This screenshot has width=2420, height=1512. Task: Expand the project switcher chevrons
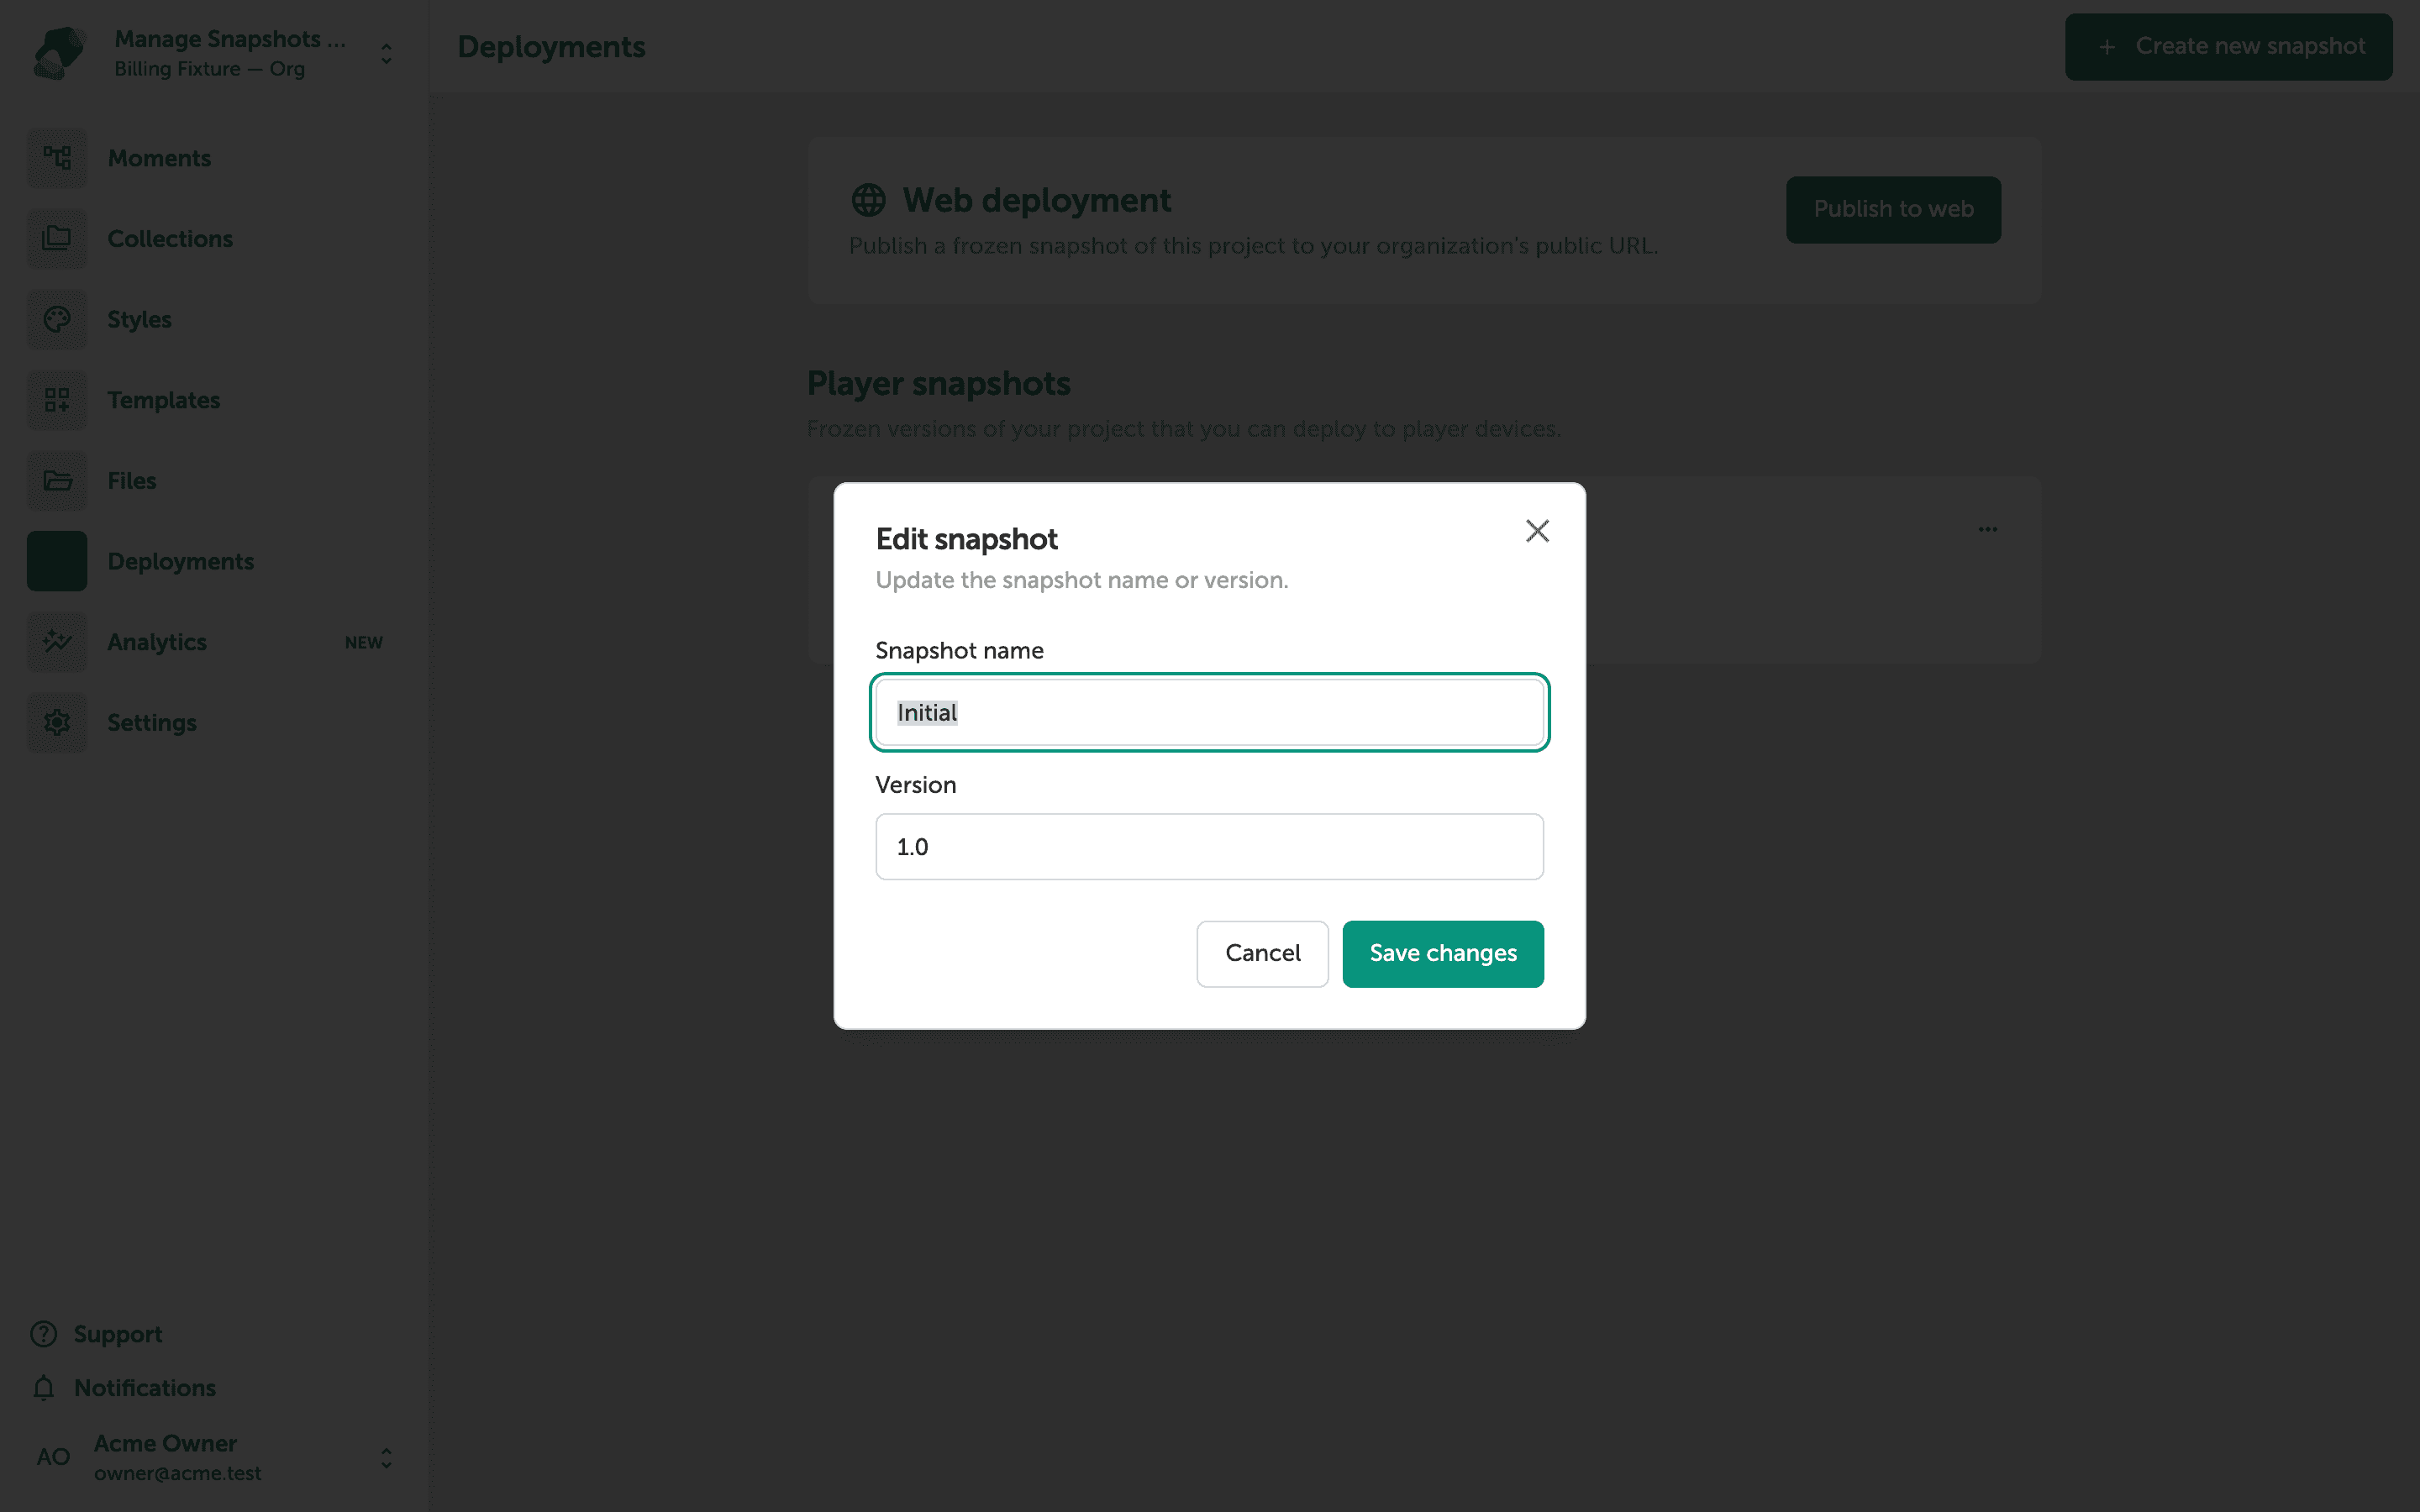(386, 53)
